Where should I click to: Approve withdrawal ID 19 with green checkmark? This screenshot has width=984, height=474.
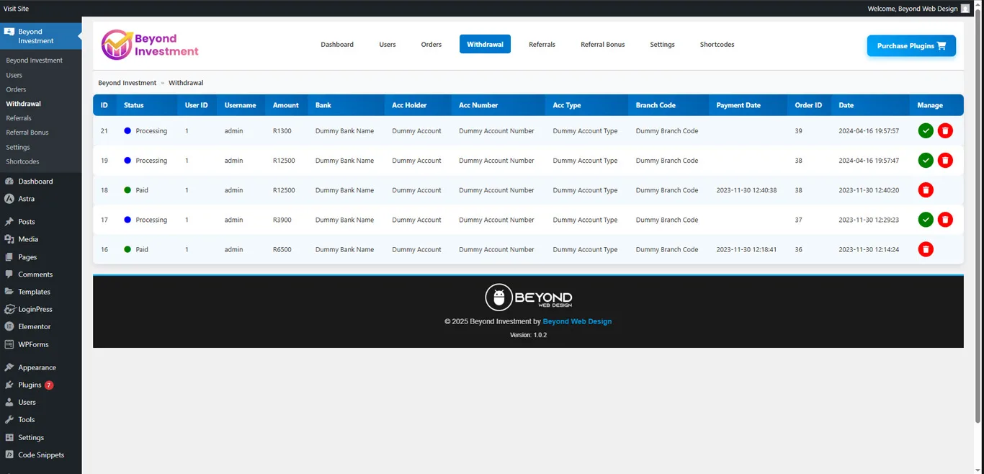pyautogui.click(x=926, y=160)
